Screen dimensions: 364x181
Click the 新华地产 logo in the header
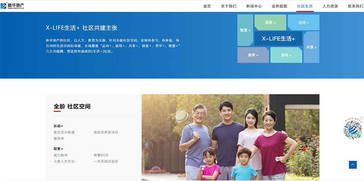[x=12, y=6]
